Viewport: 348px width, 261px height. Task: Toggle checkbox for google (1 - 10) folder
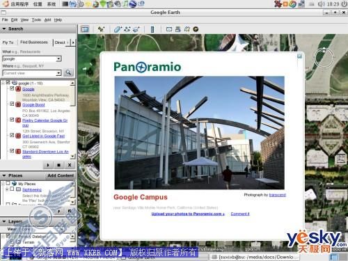(x=8, y=82)
